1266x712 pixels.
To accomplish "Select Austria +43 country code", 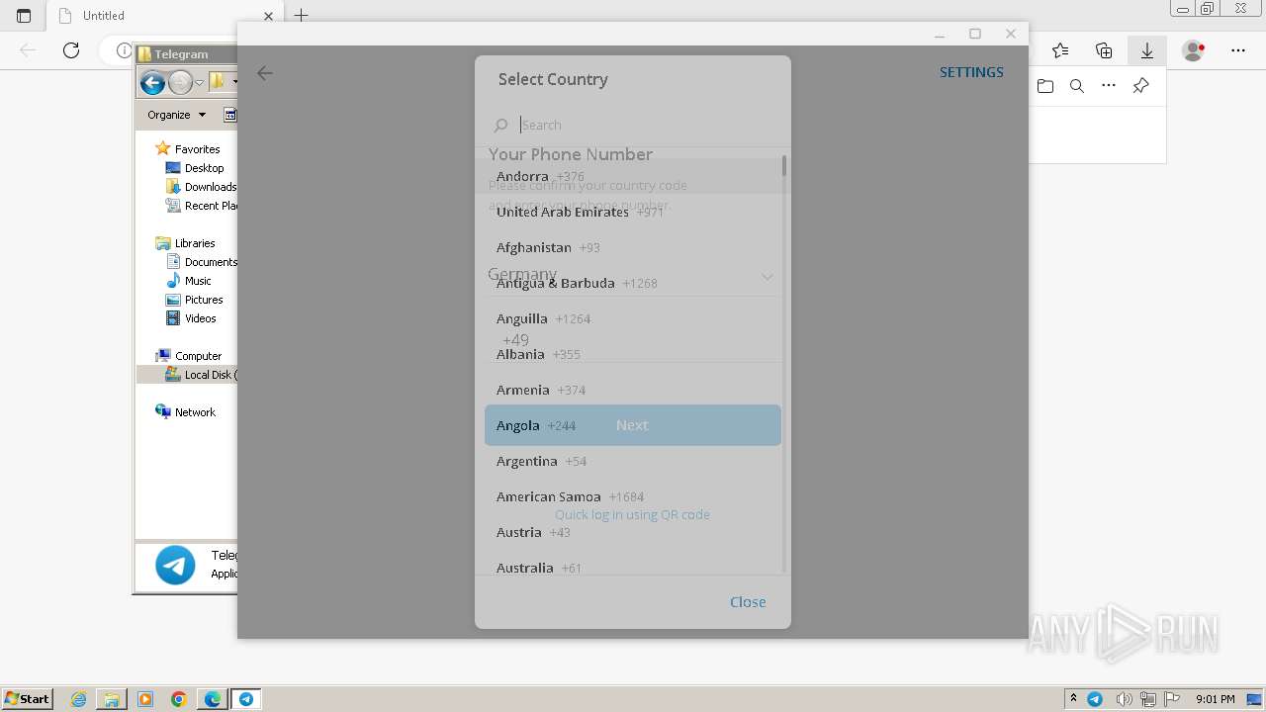I will [x=633, y=532].
